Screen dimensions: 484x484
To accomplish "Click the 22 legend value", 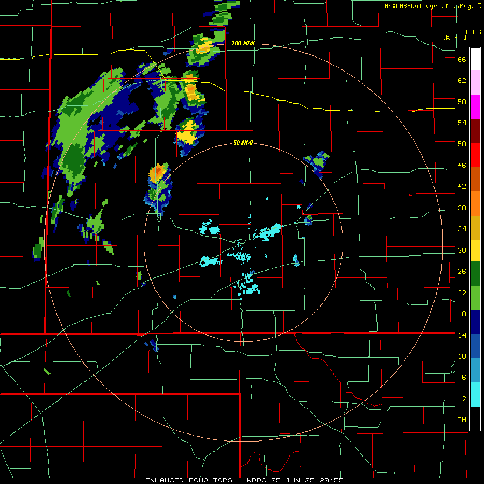I will [x=462, y=293].
